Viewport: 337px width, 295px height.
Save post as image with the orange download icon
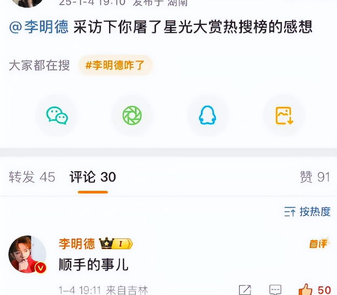284,116
